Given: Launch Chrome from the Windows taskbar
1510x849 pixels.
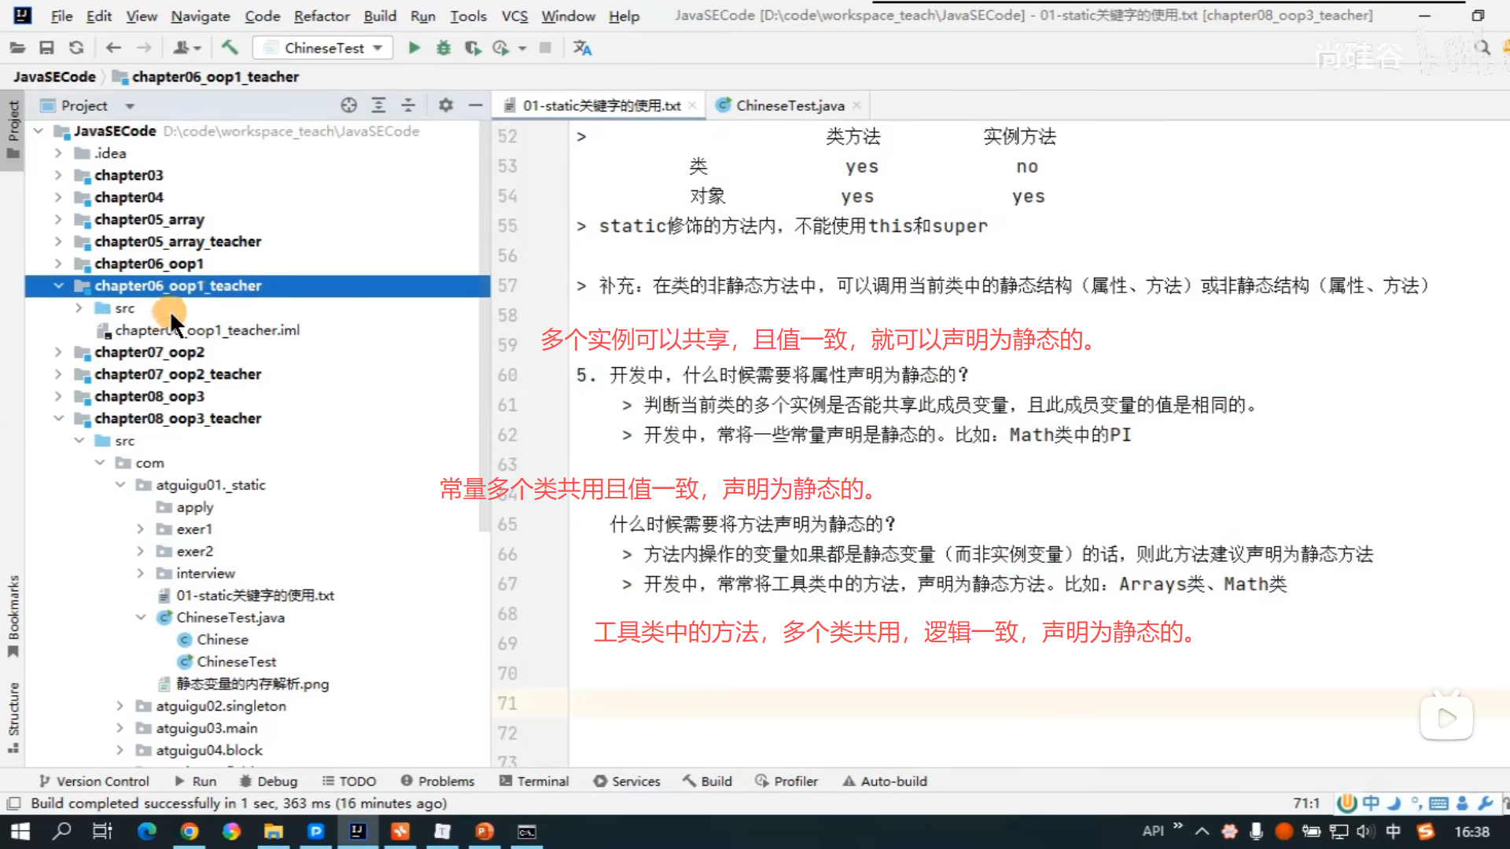Looking at the screenshot, I should (189, 831).
